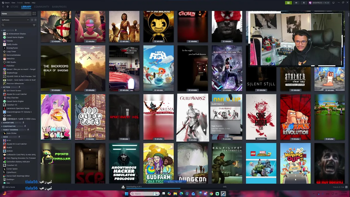Viewport: 350px width, 197px height.
Task: Expand the COOPERATIVE collection
Action: [x=2, y=126]
